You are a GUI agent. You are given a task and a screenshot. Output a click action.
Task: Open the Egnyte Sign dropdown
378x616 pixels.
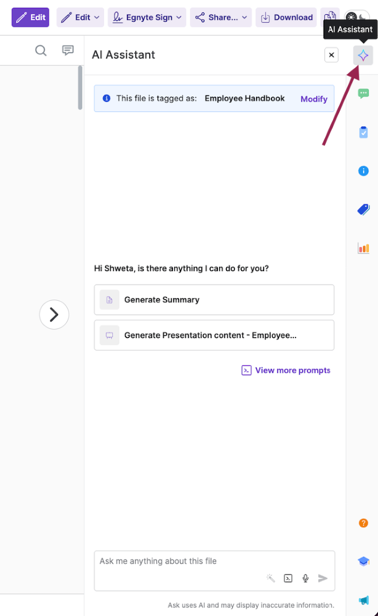pos(147,17)
